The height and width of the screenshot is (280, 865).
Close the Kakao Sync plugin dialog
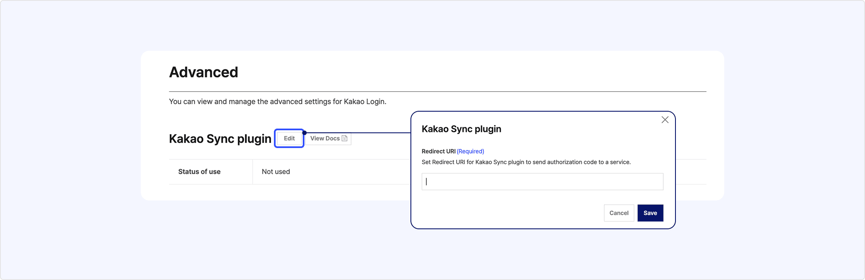[665, 120]
